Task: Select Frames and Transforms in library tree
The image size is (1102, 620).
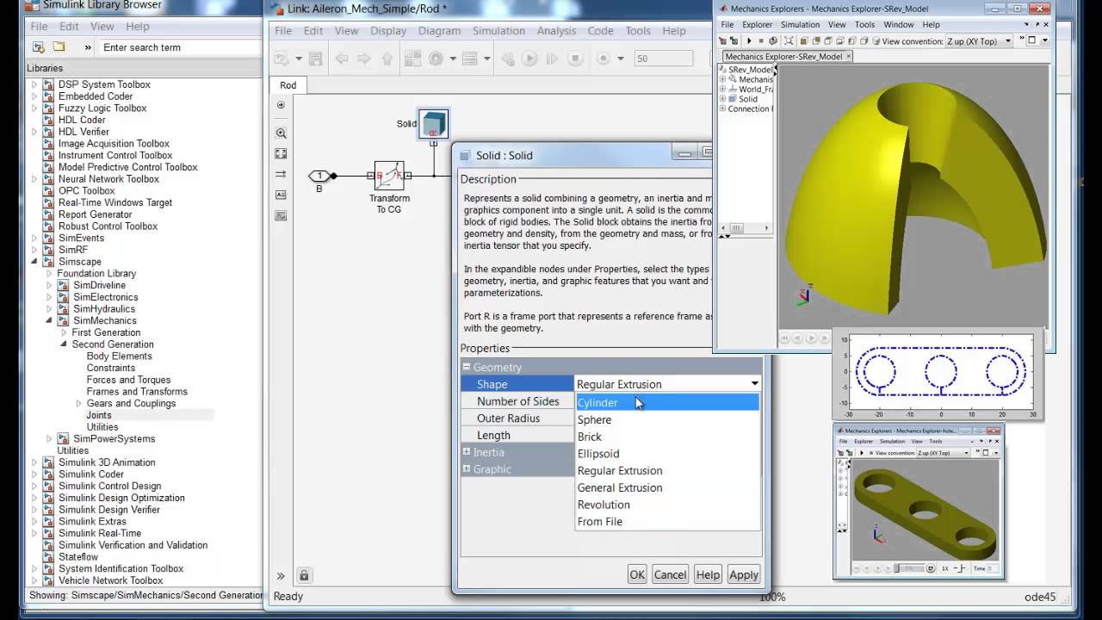Action: tap(137, 392)
